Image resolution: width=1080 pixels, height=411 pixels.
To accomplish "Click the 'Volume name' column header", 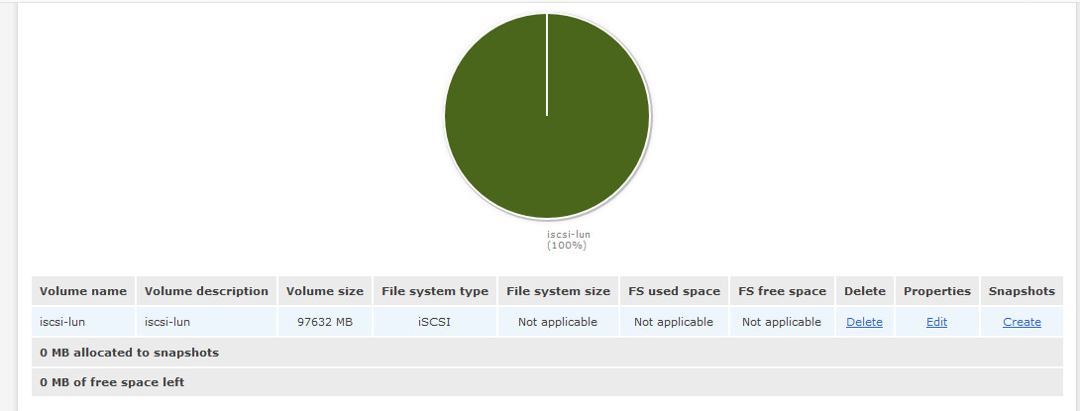I will coord(83,291).
